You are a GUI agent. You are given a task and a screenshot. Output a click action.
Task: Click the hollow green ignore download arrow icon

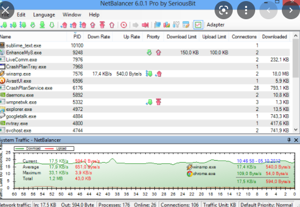(x=52, y=25)
